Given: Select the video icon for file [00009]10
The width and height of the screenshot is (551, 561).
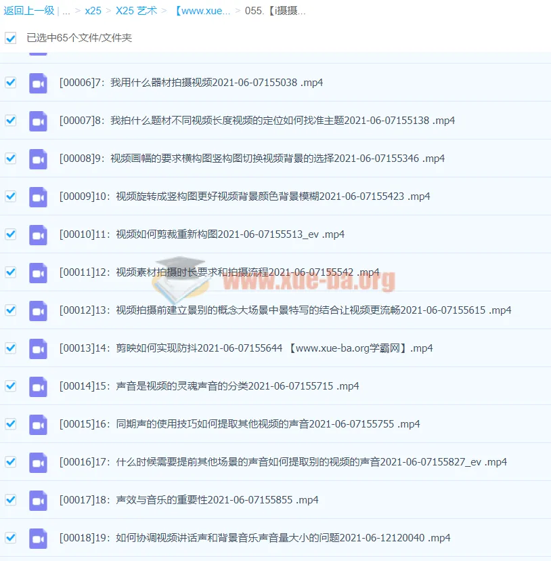Looking at the screenshot, I should 38,196.
